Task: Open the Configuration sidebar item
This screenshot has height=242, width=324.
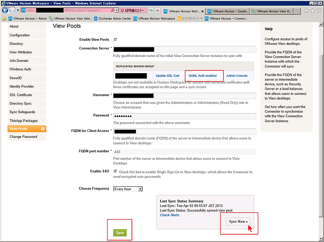Action: (x=27, y=35)
